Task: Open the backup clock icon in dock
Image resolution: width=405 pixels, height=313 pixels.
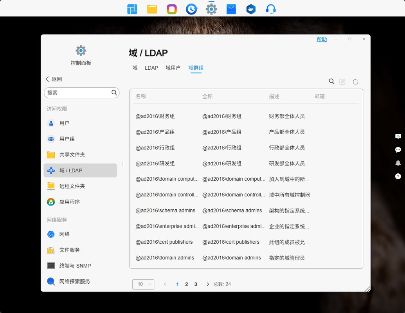Action: (191, 9)
